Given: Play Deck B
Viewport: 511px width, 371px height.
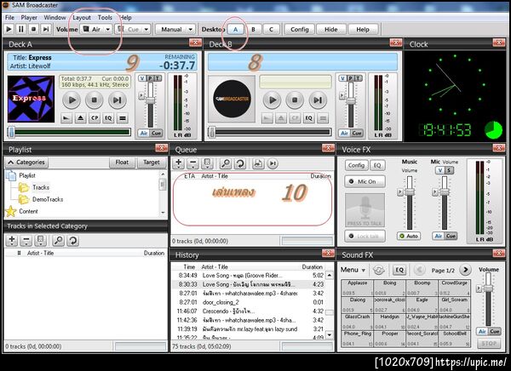Looking at the screenshot, I should click(273, 100).
